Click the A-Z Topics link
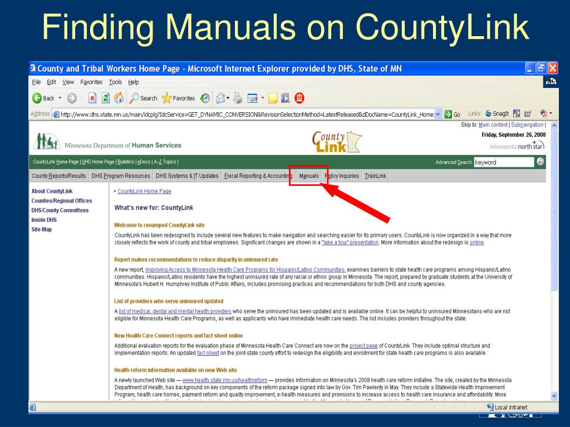570x427 pixels. (x=165, y=162)
